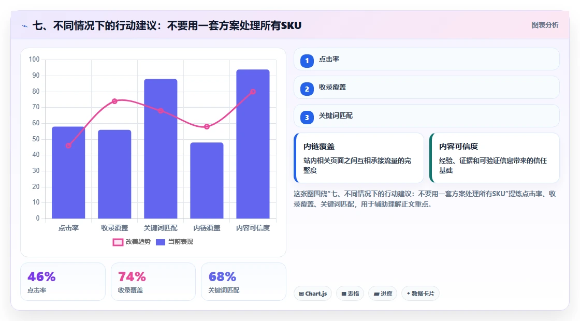Image resolution: width=580 pixels, height=321 pixels.
Task: Select the 数据卡片 tag pill
Action: (x=420, y=294)
